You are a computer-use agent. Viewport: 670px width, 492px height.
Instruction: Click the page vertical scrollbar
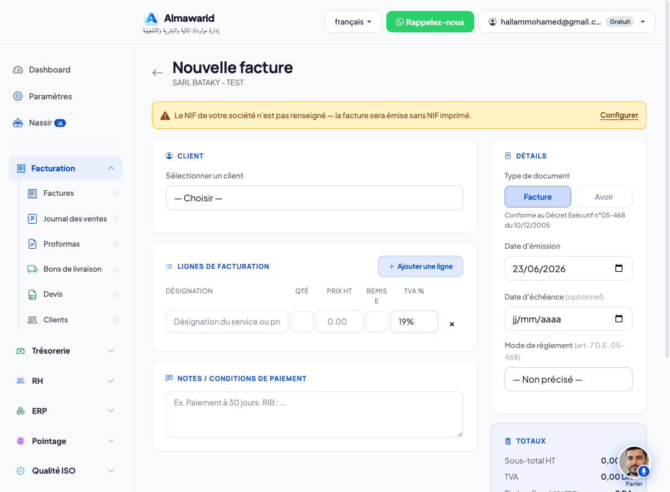click(667, 179)
